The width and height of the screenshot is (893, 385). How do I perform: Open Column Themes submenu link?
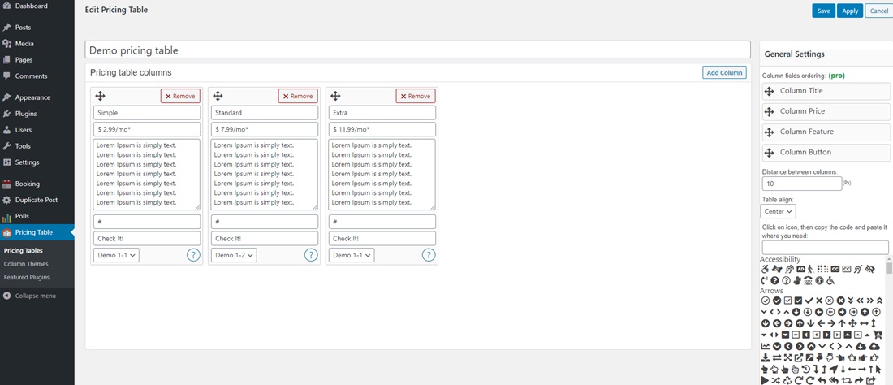pyautogui.click(x=26, y=264)
